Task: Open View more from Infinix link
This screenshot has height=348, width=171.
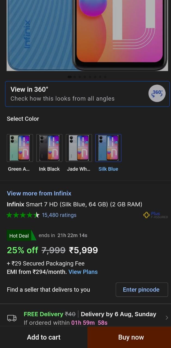Action: 39,193
